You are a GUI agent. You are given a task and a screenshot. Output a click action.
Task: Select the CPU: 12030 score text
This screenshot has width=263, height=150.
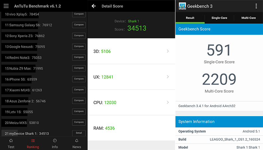click(105, 103)
